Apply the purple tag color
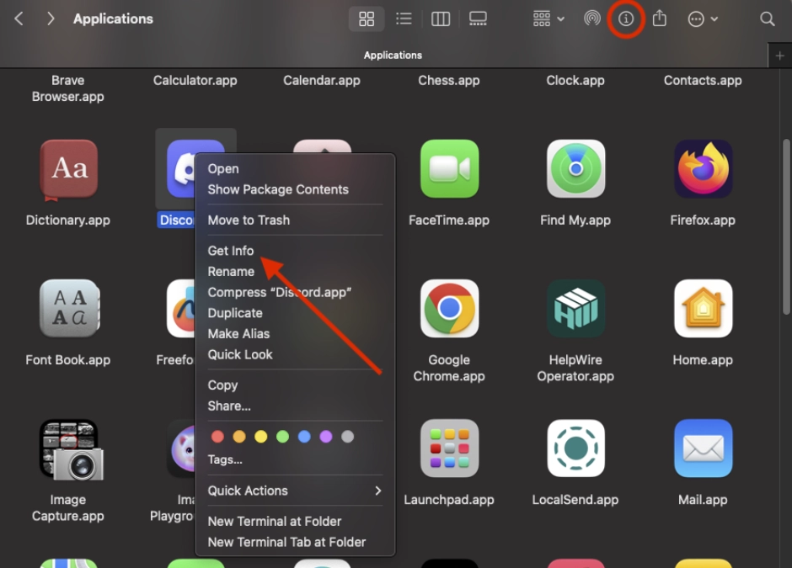Screen dimensions: 792x568 click(x=326, y=437)
